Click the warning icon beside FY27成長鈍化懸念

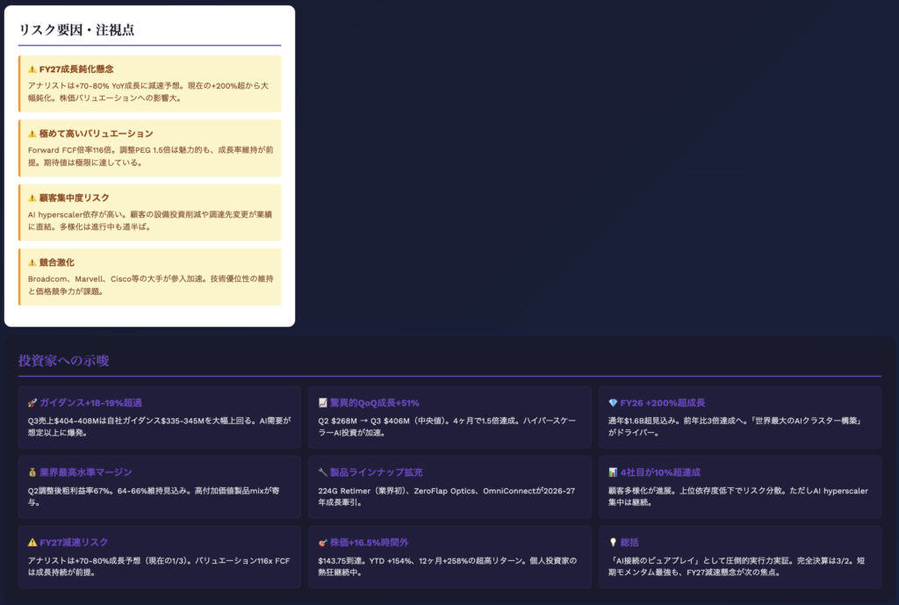pos(32,68)
